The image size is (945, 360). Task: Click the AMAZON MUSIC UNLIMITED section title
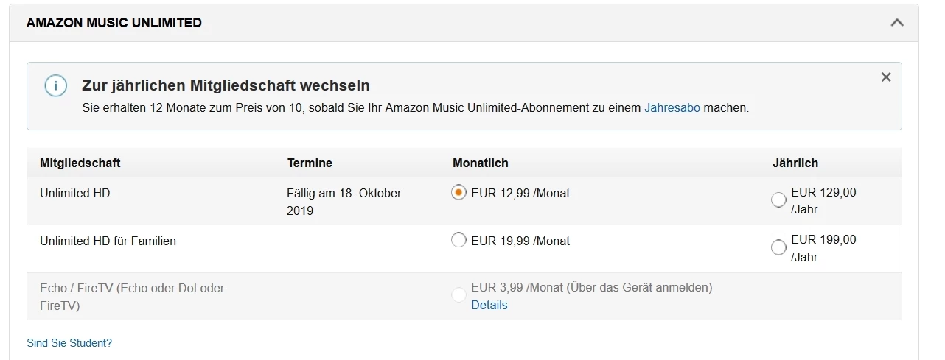pyautogui.click(x=114, y=23)
